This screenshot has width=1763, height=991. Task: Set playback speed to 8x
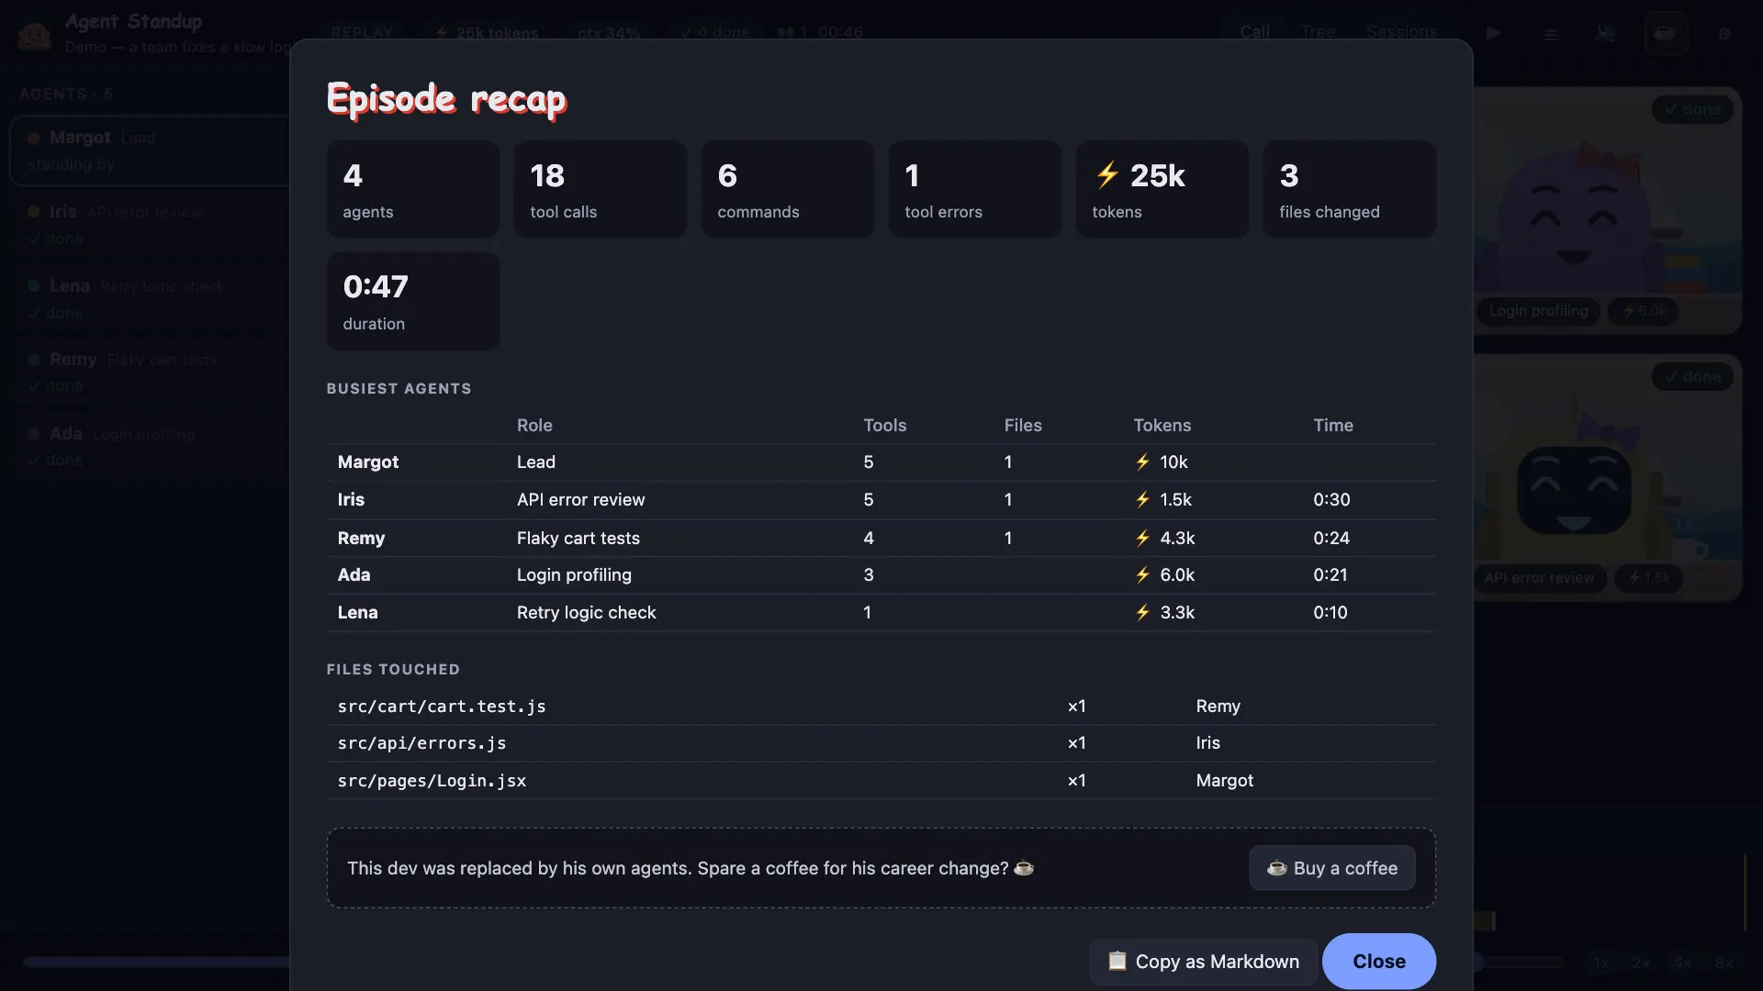pyautogui.click(x=1724, y=963)
